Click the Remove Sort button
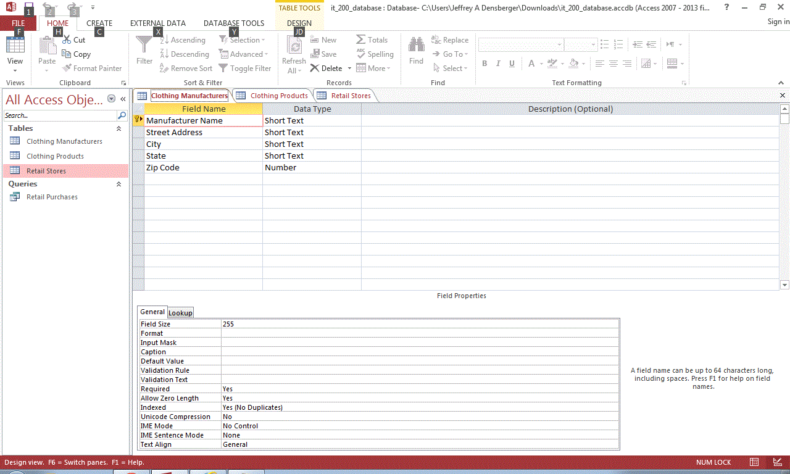The width and height of the screenshot is (790, 474). 186,68
